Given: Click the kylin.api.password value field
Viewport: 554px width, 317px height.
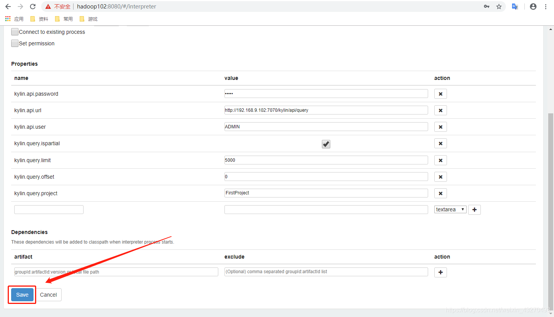Looking at the screenshot, I should (326, 94).
